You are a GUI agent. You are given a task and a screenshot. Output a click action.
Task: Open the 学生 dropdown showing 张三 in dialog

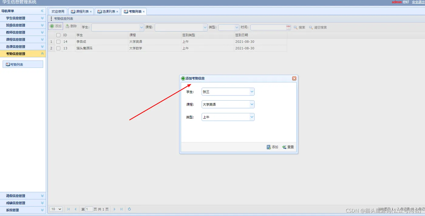[x=252, y=91]
